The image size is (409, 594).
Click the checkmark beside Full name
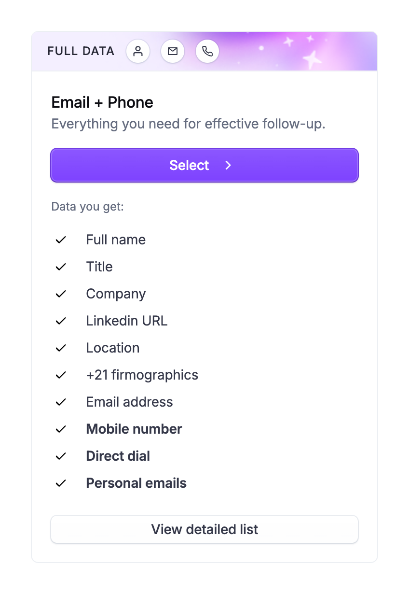(x=61, y=240)
